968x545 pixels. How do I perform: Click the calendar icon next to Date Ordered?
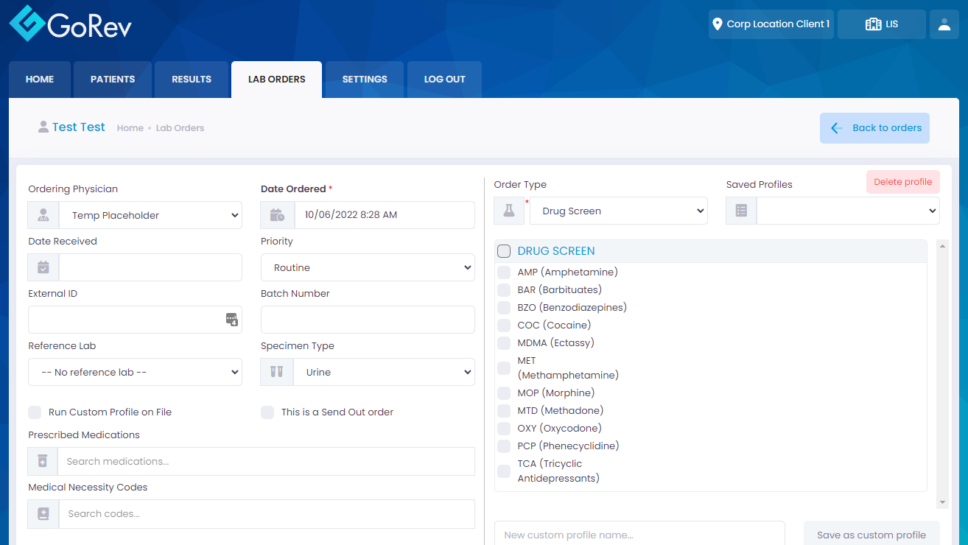click(x=276, y=215)
